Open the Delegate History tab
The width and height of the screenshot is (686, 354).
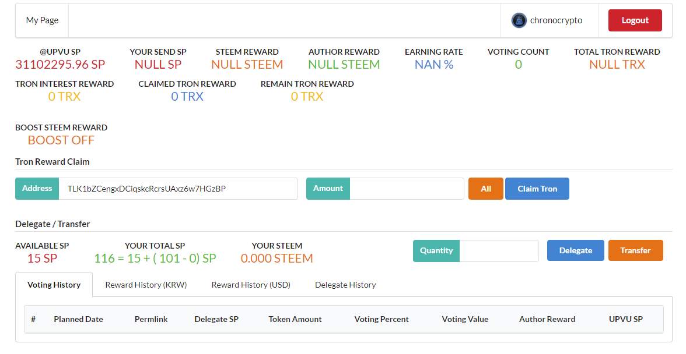345,285
